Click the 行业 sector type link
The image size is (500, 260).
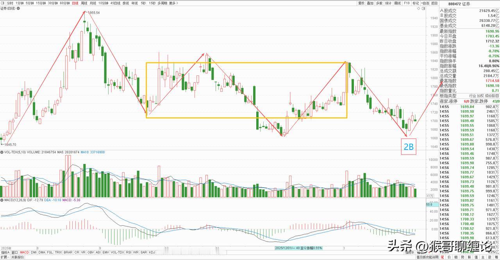472,96
